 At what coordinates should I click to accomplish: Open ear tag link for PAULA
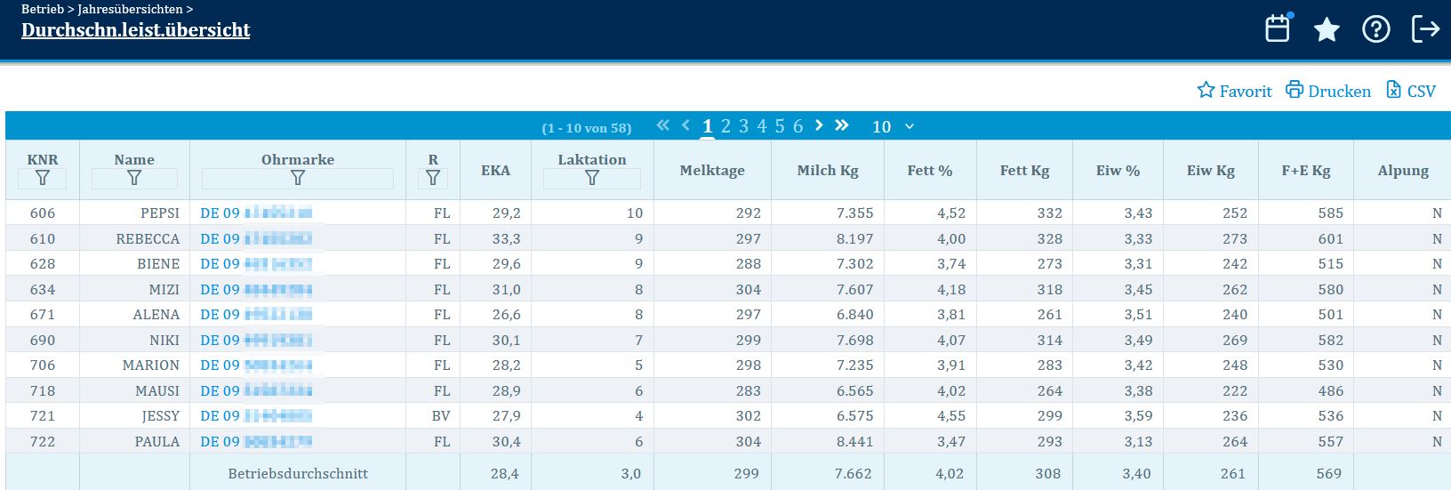pos(256,442)
